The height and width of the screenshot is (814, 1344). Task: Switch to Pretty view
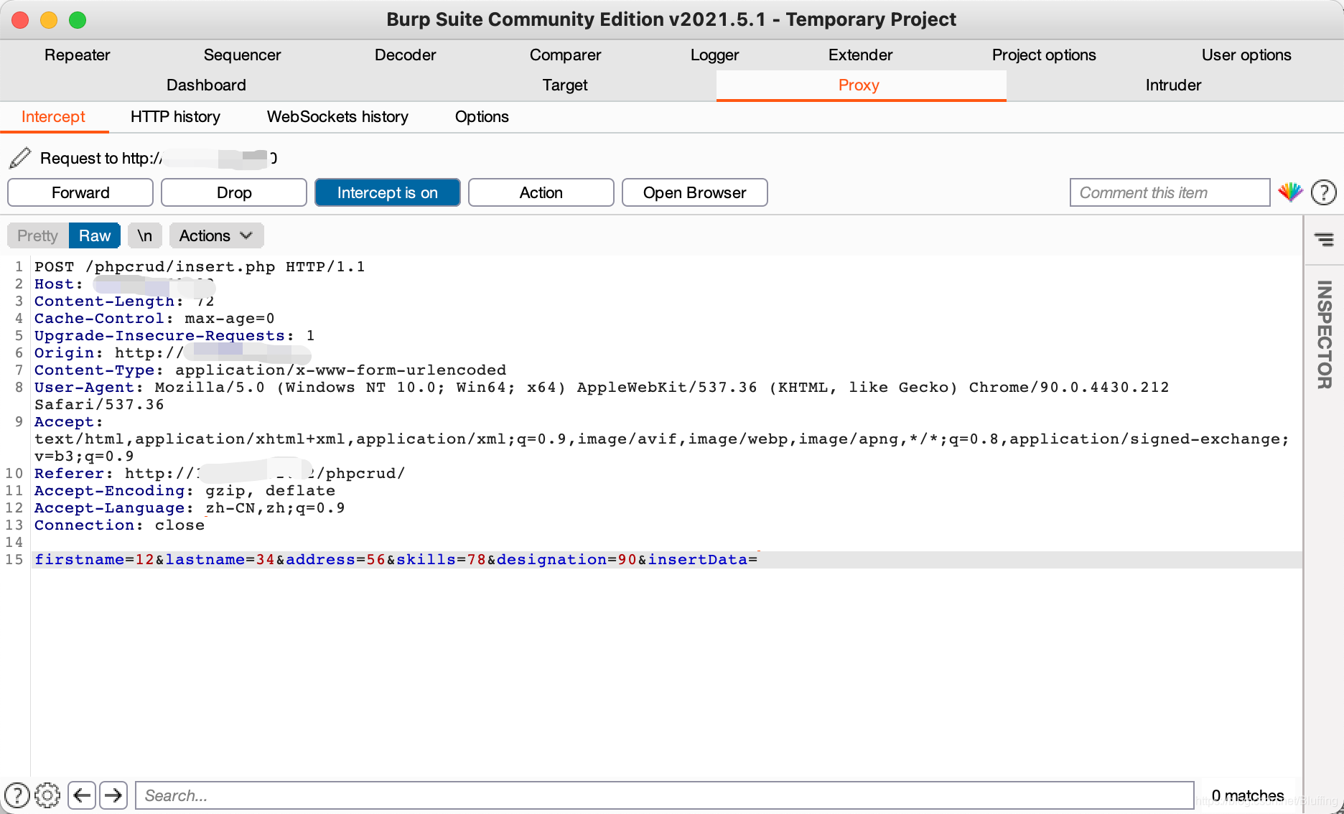pos(37,235)
